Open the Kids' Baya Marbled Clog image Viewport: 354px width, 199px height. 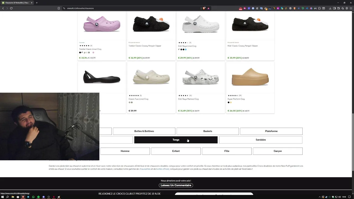pyautogui.click(x=201, y=77)
